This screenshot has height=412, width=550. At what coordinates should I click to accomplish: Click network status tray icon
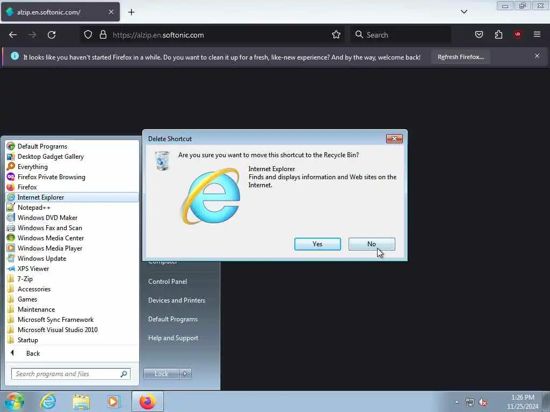click(469, 402)
